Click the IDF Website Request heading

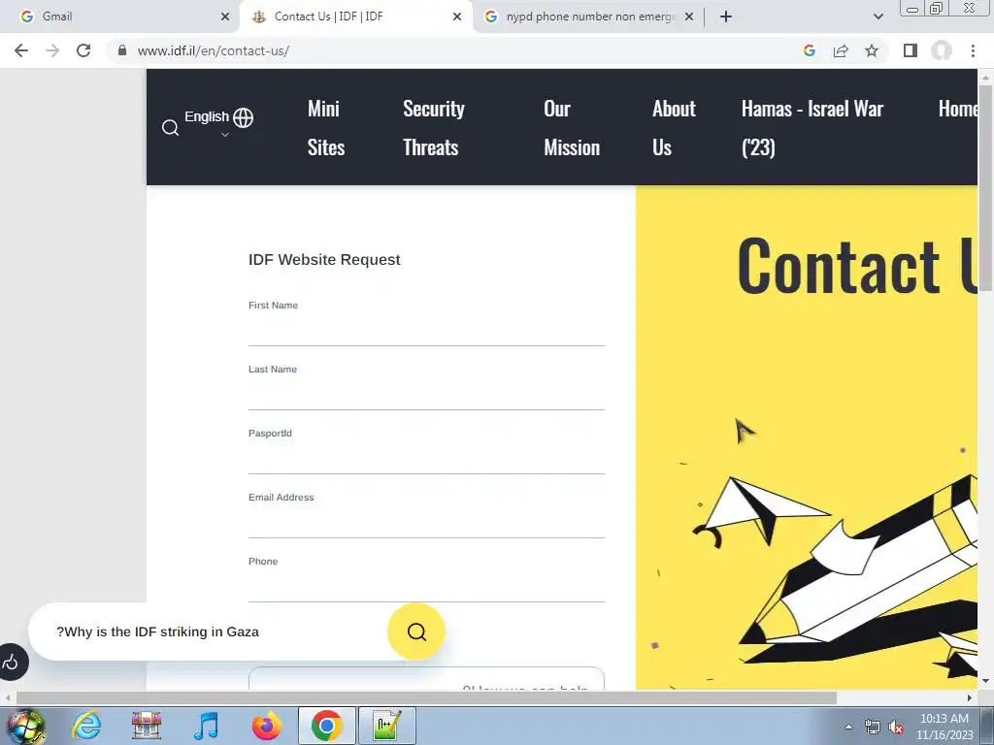tap(324, 260)
